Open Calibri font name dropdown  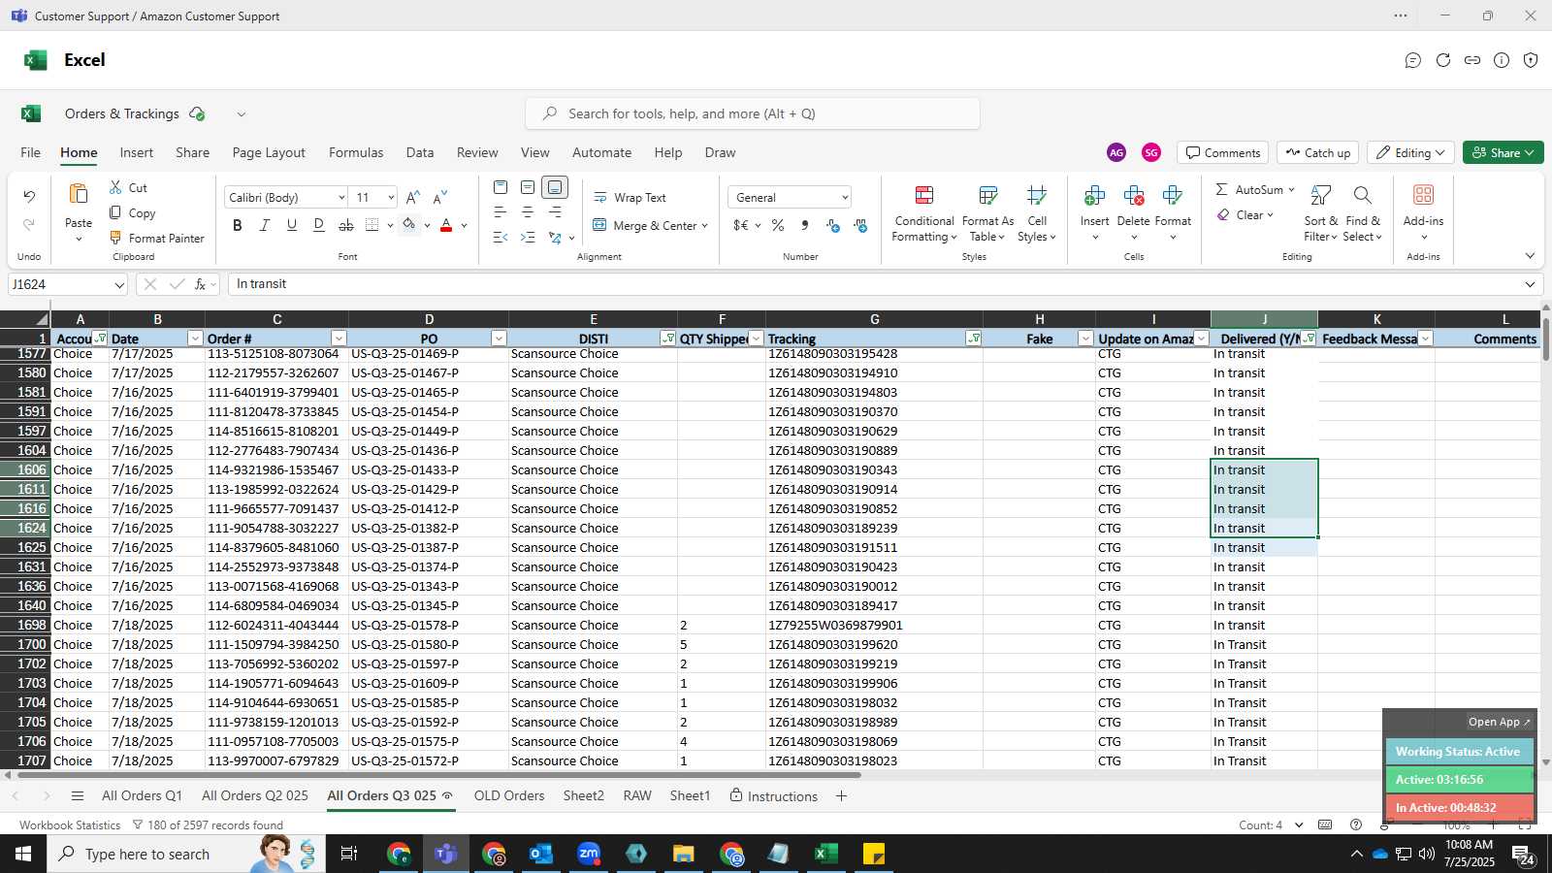[x=341, y=198]
